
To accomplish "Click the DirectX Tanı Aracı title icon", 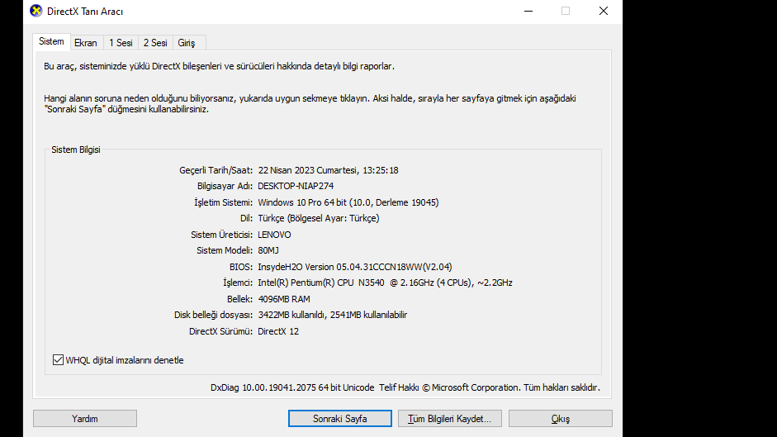I will coord(36,11).
